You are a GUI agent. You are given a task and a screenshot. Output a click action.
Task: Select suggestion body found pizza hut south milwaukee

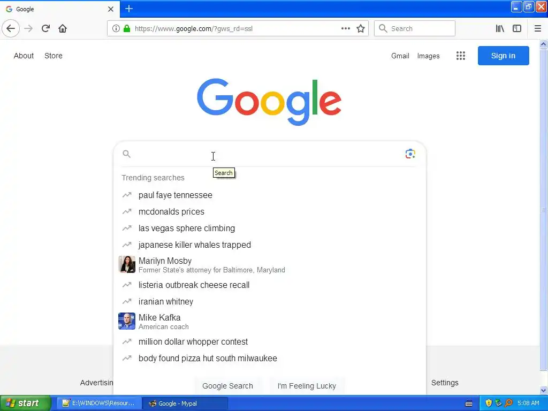click(x=270, y=358)
